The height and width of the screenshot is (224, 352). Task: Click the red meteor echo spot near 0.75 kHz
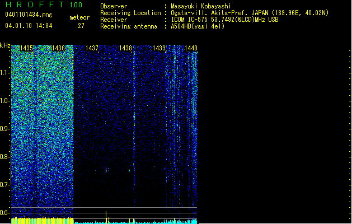pyautogui.click(x=106, y=171)
